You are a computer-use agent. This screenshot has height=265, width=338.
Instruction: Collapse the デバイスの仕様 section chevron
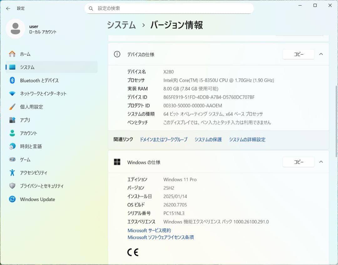point(321,54)
